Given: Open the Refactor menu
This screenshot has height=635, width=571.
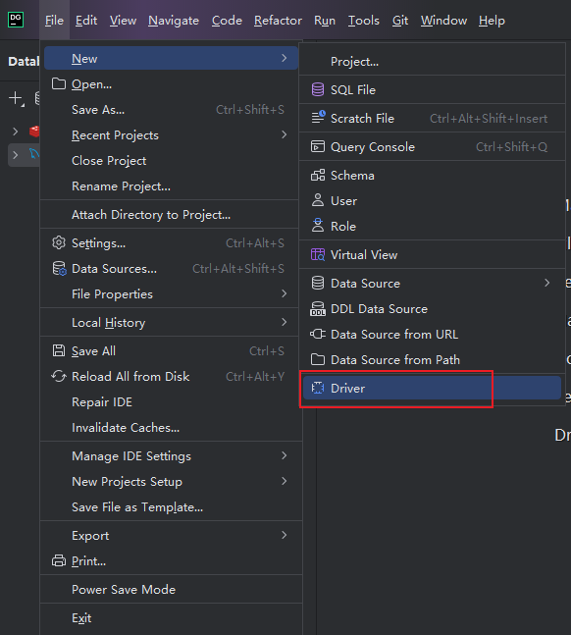Looking at the screenshot, I should [278, 21].
